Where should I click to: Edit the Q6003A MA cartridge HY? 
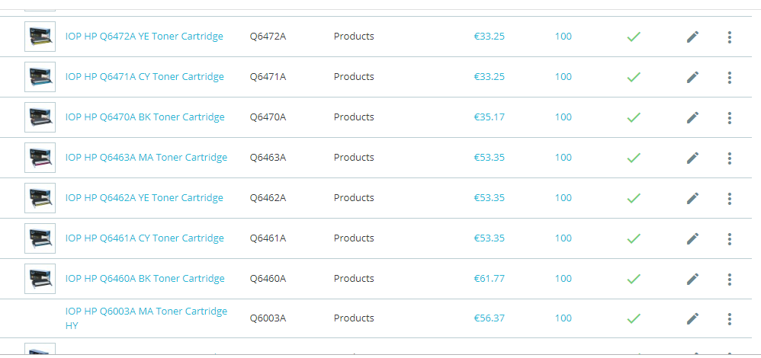[x=692, y=318]
